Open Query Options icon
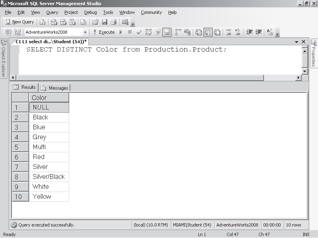318x238 pixels. (157, 32)
